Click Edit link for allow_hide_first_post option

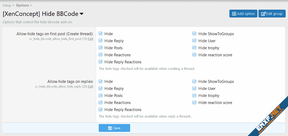[90, 39]
